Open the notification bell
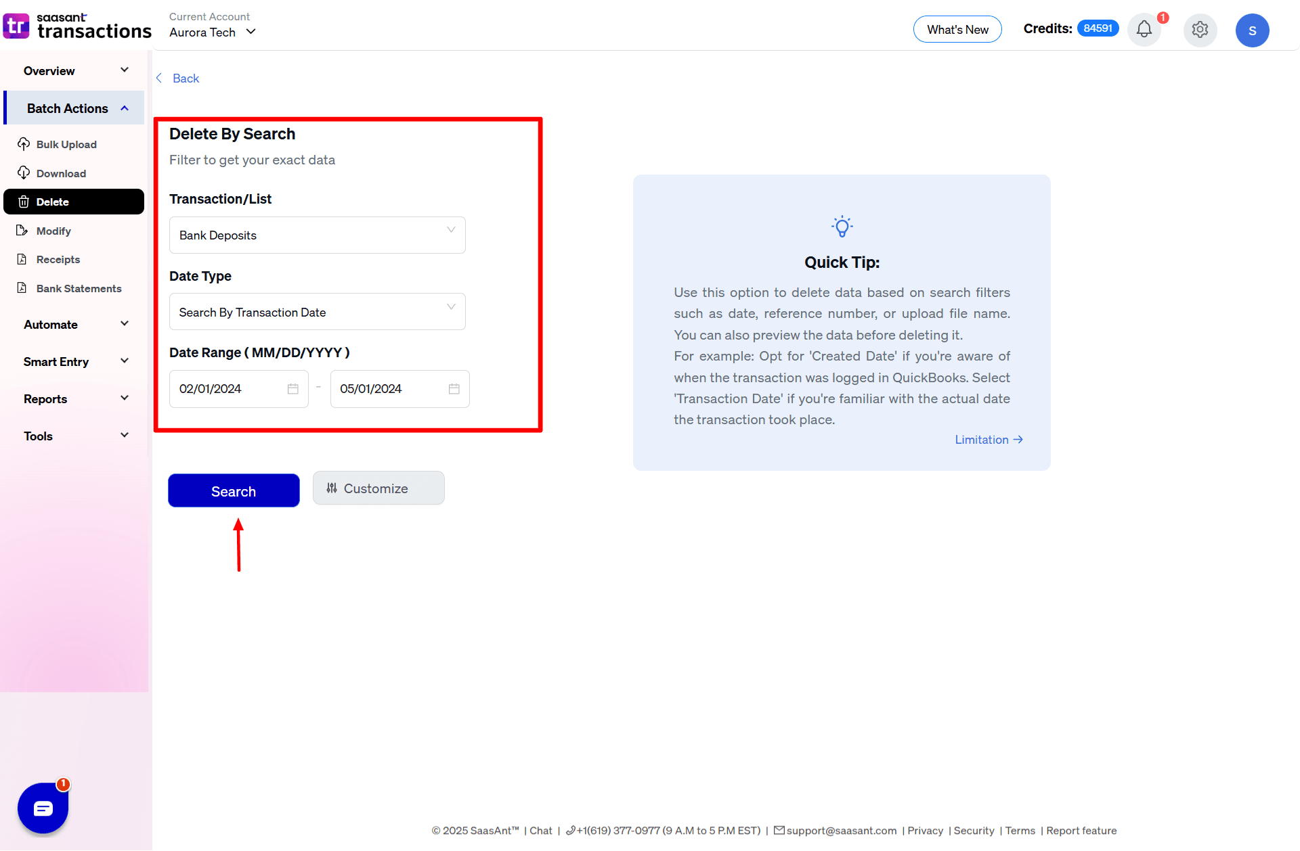This screenshot has width=1300, height=851. (x=1144, y=29)
